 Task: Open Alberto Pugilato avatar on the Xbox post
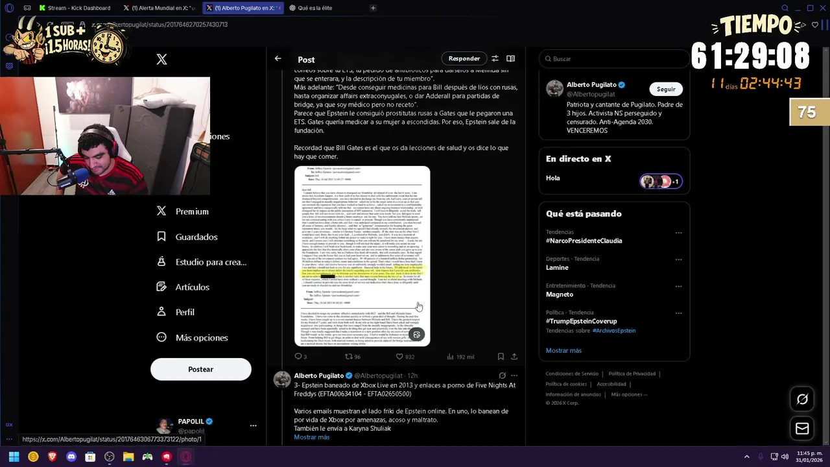tap(282, 379)
